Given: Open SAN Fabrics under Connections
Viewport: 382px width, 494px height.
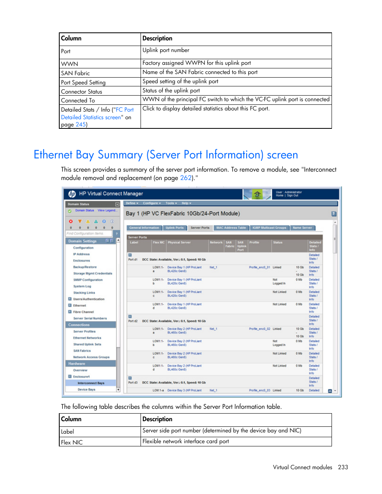Looking at the screenshot, I should coord(82,350).
